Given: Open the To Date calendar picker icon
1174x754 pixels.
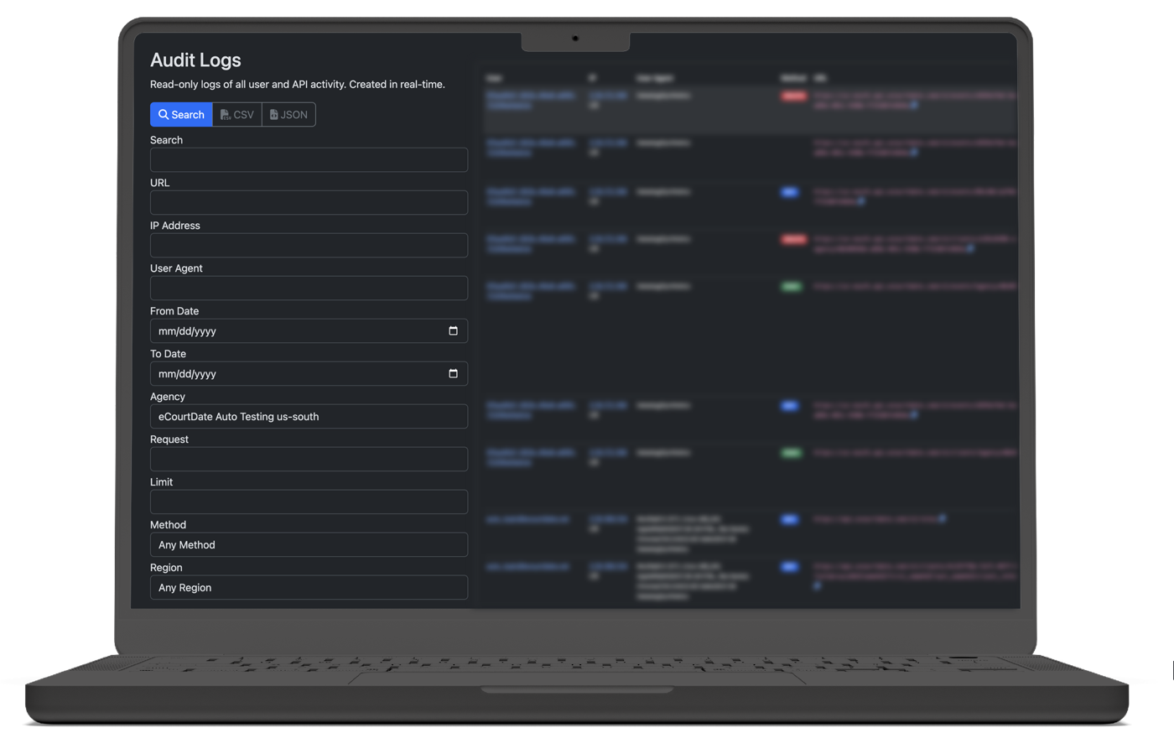Looking at the screenshot, I should click(453, 374).
